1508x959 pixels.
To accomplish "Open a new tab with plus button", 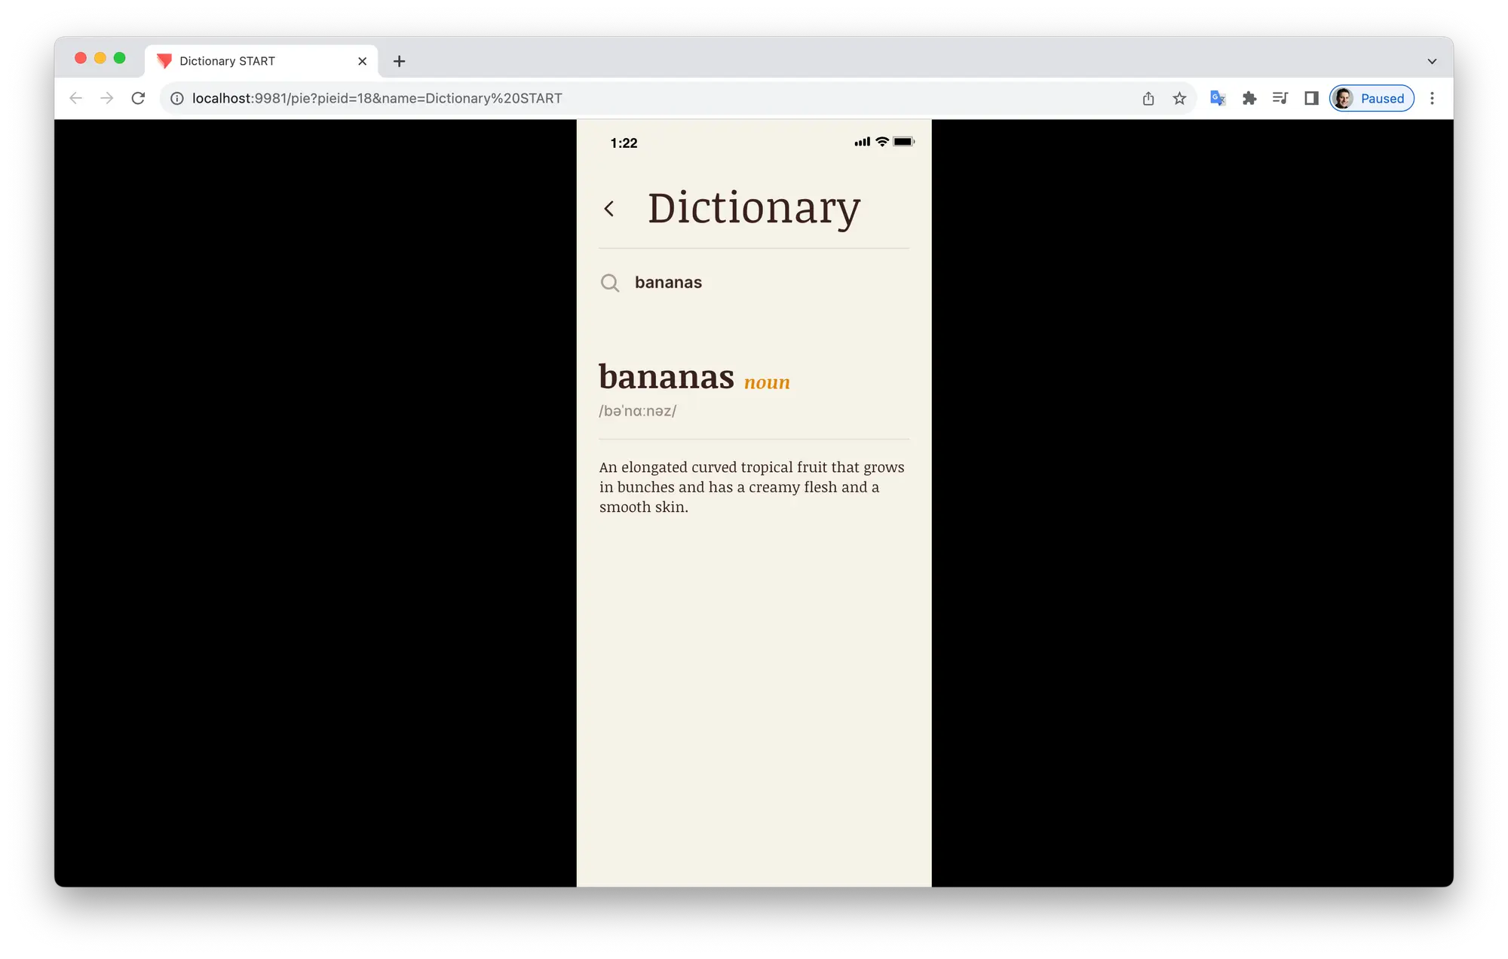I will point(400,61).
